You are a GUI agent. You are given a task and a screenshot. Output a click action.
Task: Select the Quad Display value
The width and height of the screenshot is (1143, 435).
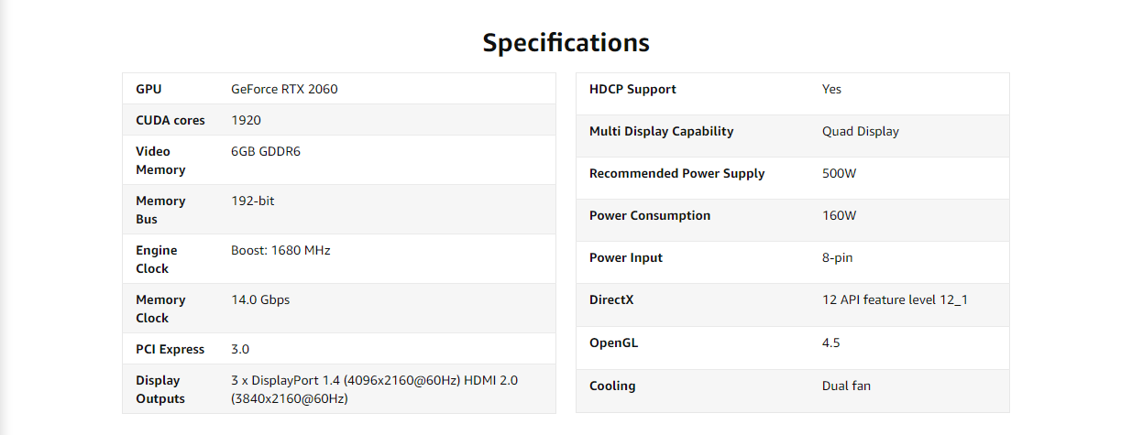(860, 131)
